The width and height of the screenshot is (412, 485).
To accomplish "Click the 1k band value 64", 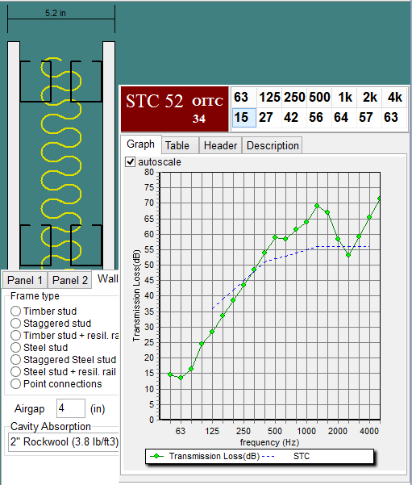I will click(341, 118).
